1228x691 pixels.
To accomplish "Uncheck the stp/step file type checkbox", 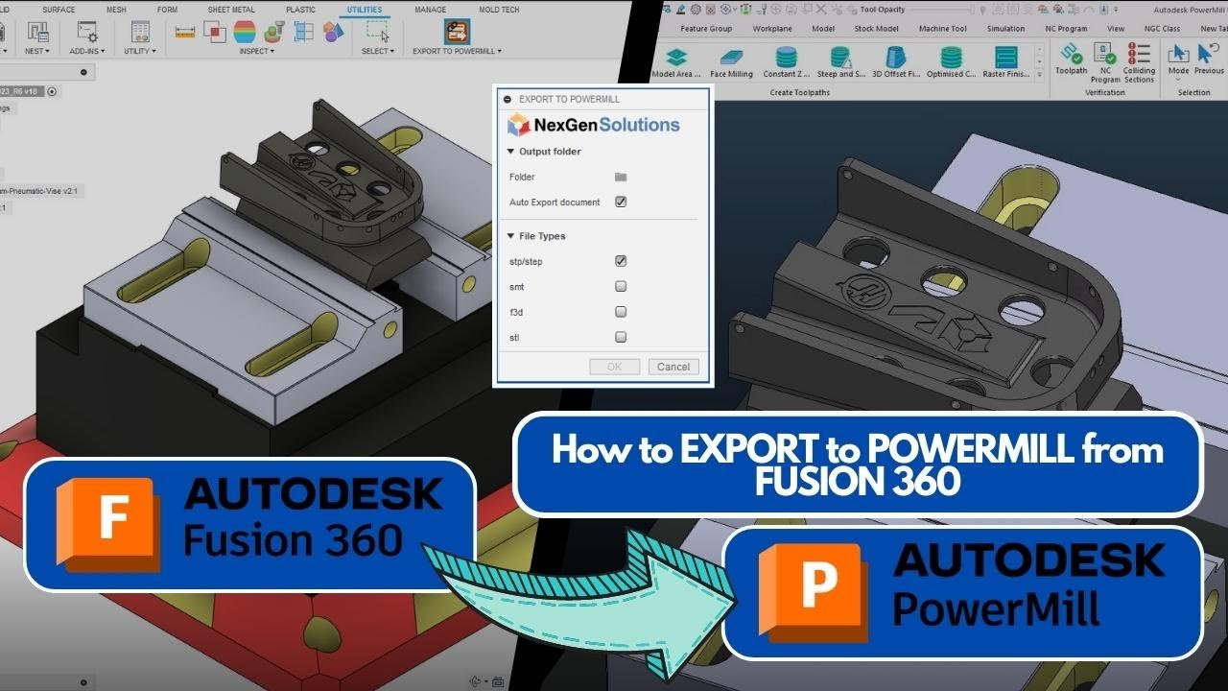I will (x=621, y=261).
